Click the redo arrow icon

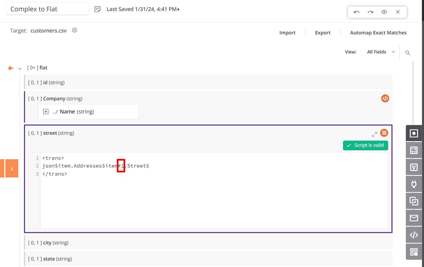click(x=370, y=12)
